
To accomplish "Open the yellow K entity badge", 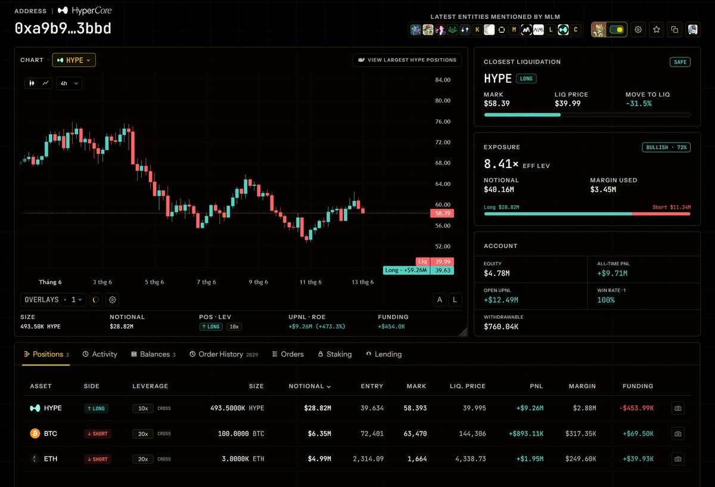I will click(477, 29).
